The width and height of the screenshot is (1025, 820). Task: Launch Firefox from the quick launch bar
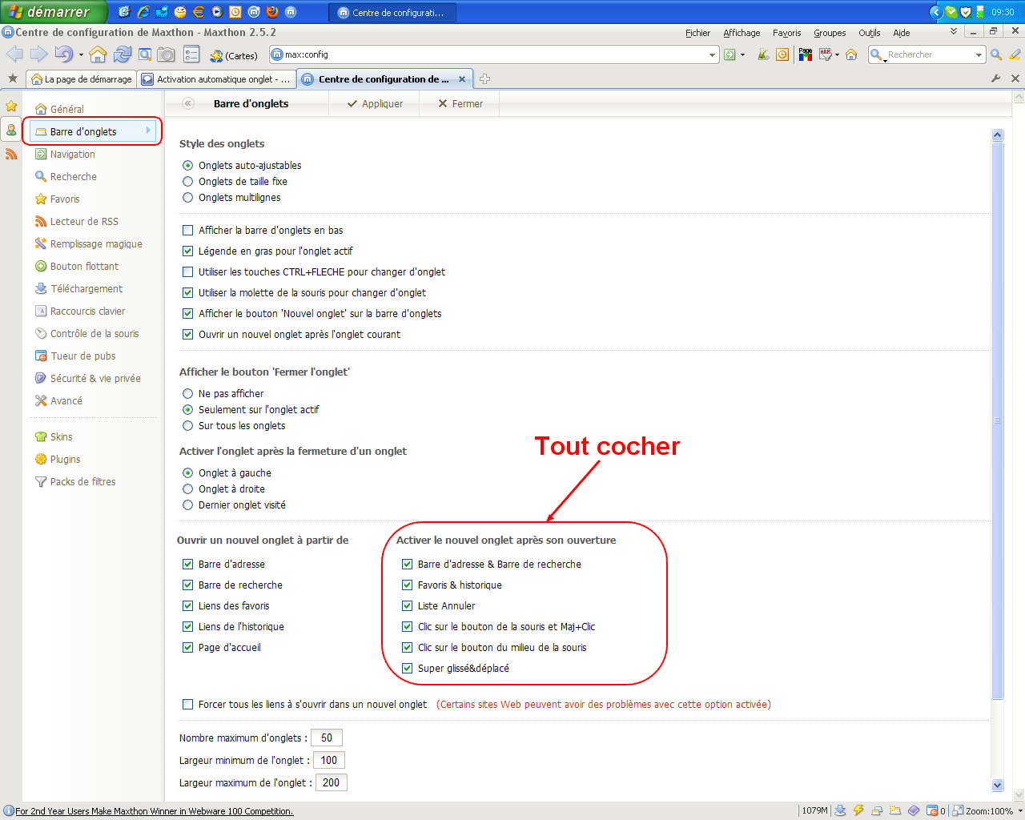[272, 12]
